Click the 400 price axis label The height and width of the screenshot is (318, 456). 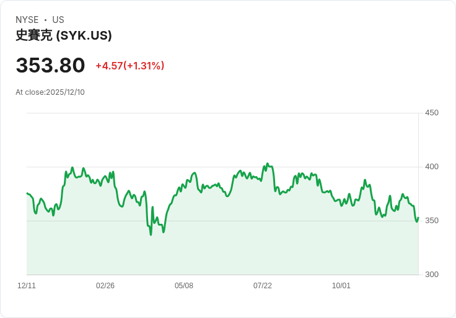pos(432,167)
